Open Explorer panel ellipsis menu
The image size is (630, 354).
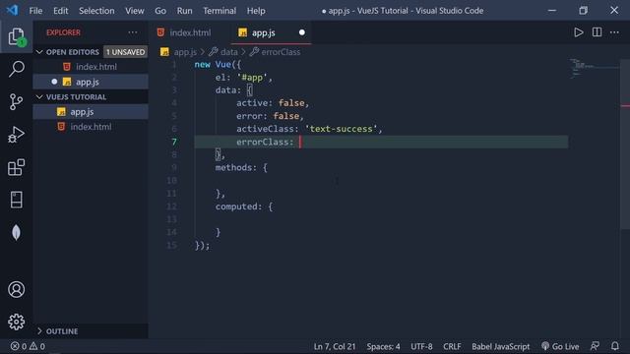click(x=133, y=32)
